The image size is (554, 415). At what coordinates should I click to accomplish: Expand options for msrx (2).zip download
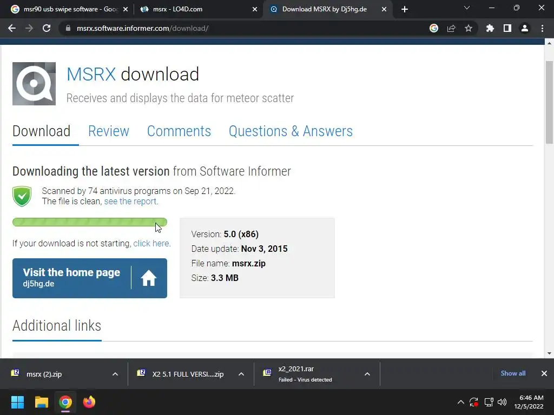(115, 374)
